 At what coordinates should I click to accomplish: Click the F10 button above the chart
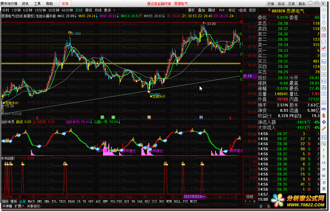tap(222, 10)
